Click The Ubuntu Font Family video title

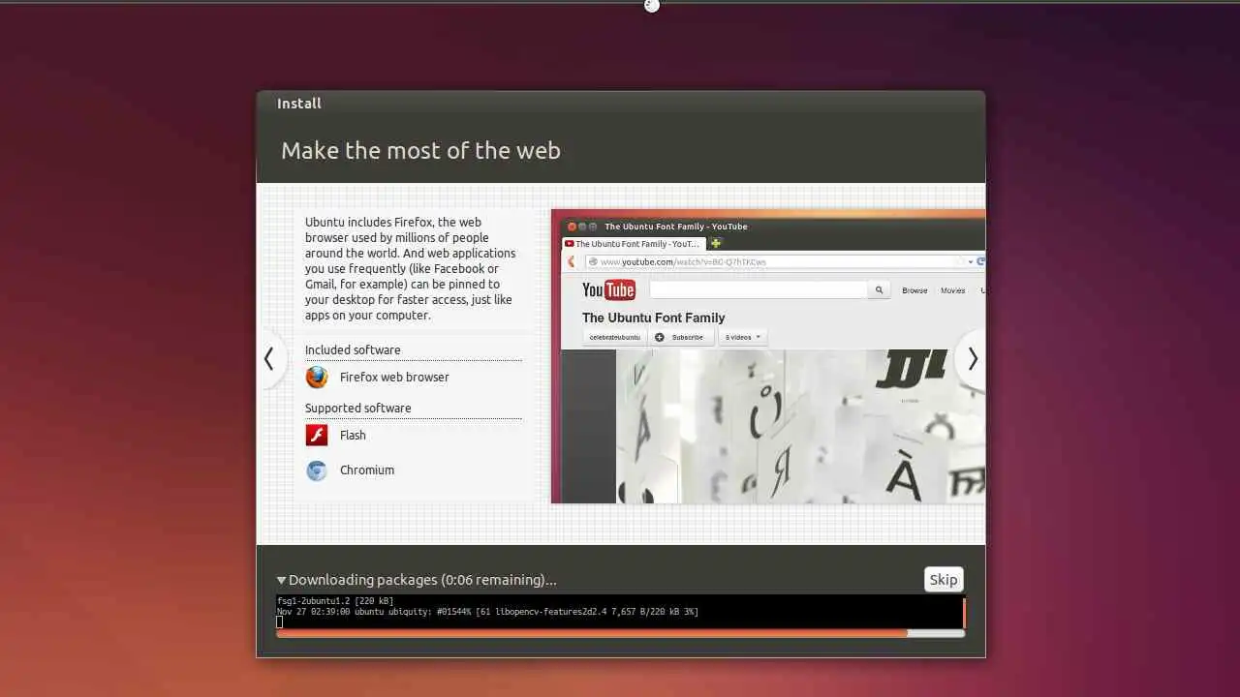[654, 318]
